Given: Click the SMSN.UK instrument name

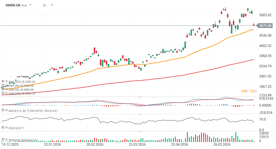Looking at the screenshot, I should pos(13,5).
